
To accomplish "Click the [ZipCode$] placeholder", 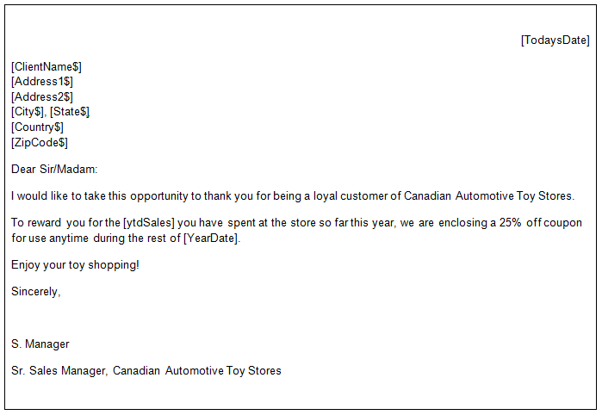I will pos(40,142).
